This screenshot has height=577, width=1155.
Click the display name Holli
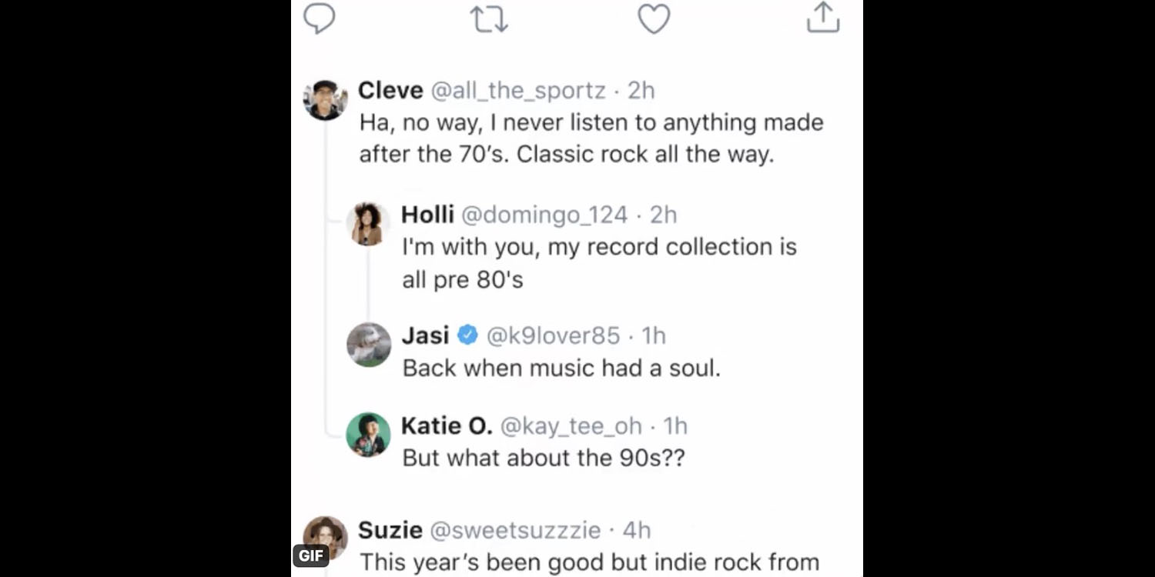[427, 215]
